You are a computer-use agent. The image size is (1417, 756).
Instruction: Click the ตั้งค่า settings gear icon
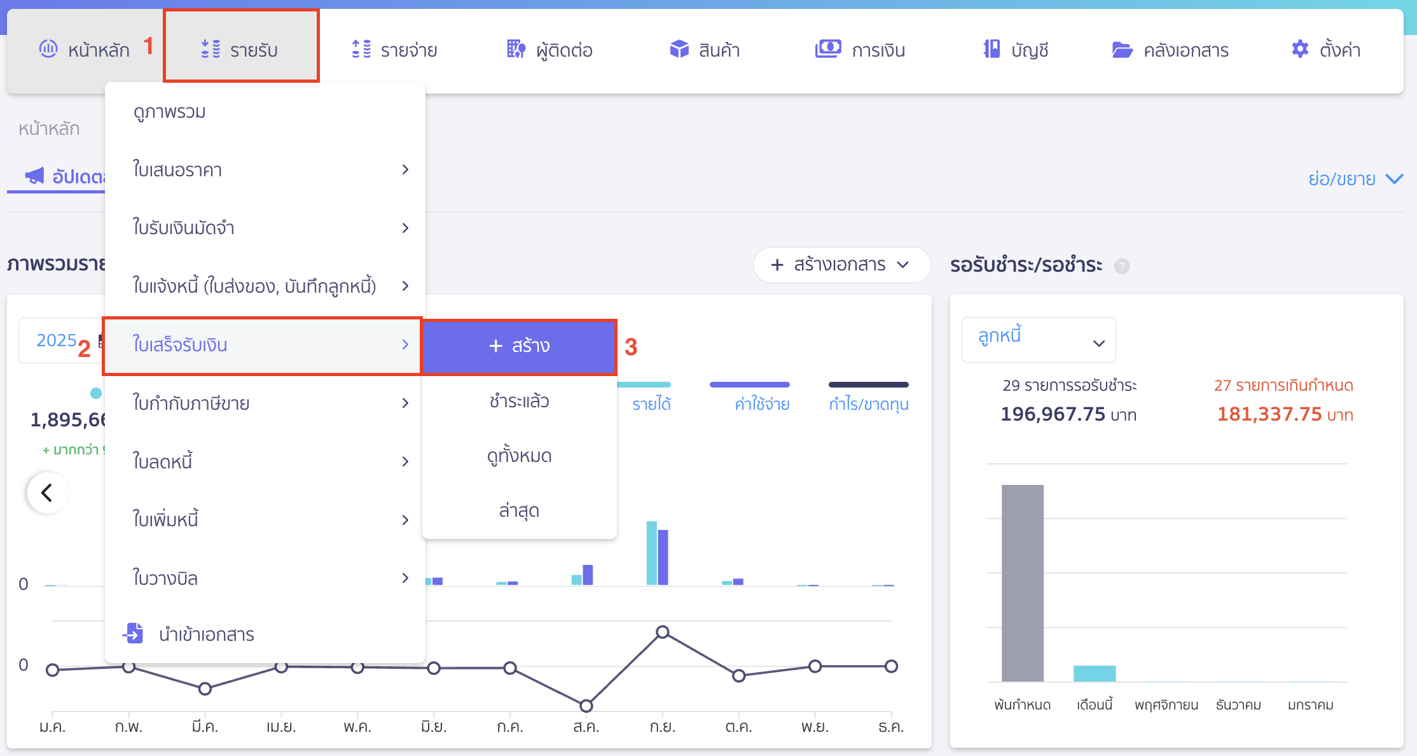pyautogui.click(x=1299, y=49)
